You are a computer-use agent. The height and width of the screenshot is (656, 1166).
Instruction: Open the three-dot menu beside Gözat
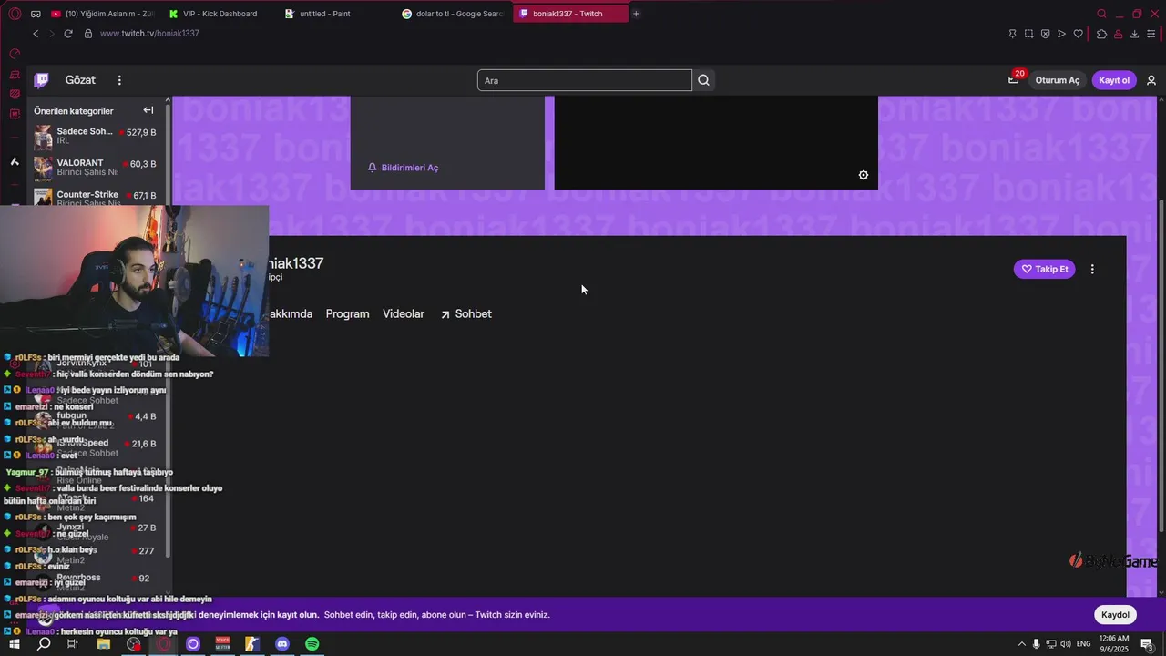[x=119, y=80]
